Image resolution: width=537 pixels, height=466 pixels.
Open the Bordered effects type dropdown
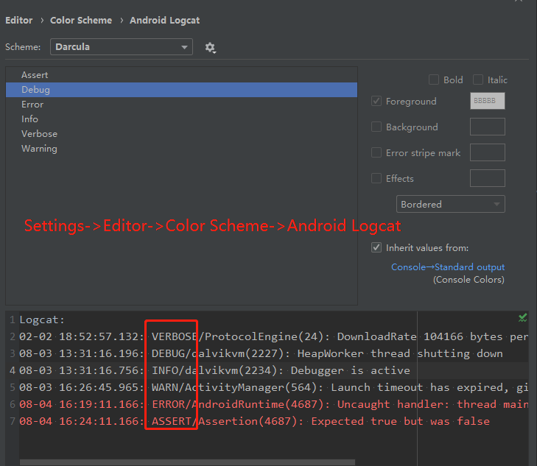click(x=450, y=204)
